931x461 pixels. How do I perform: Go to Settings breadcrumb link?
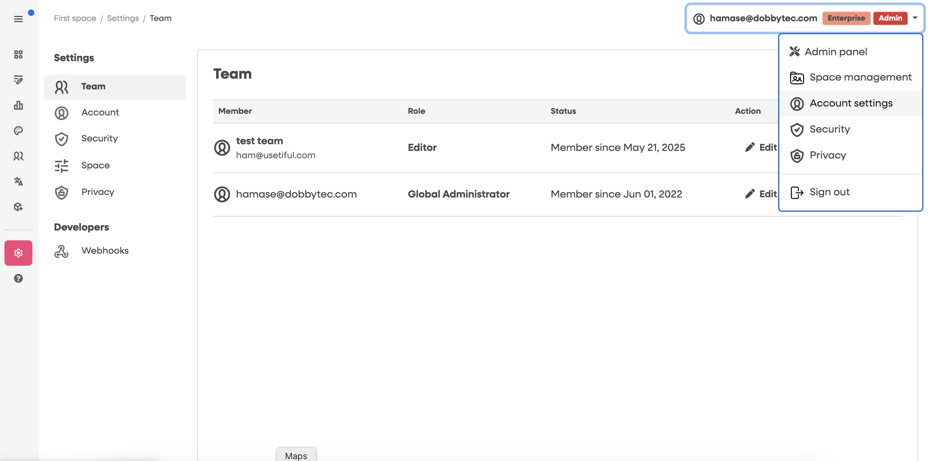click(x=122, y=18)
